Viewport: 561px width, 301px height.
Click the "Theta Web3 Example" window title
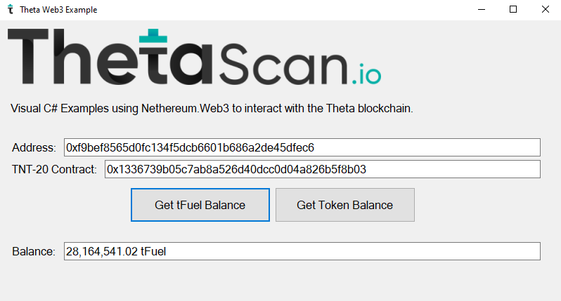59,10
